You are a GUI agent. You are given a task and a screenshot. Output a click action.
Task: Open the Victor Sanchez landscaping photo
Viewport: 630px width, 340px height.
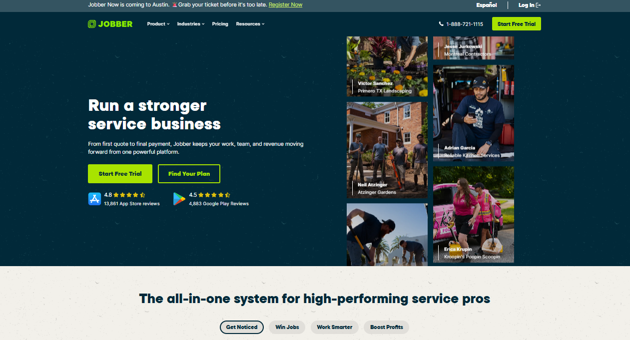[x=387, y=66]
